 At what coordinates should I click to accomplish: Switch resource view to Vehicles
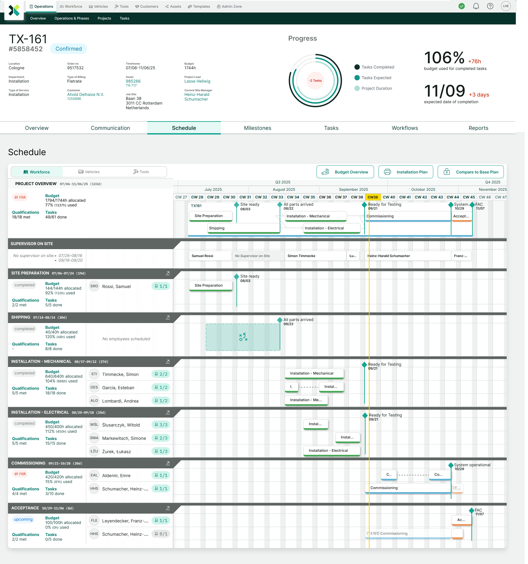coord(89,172)
